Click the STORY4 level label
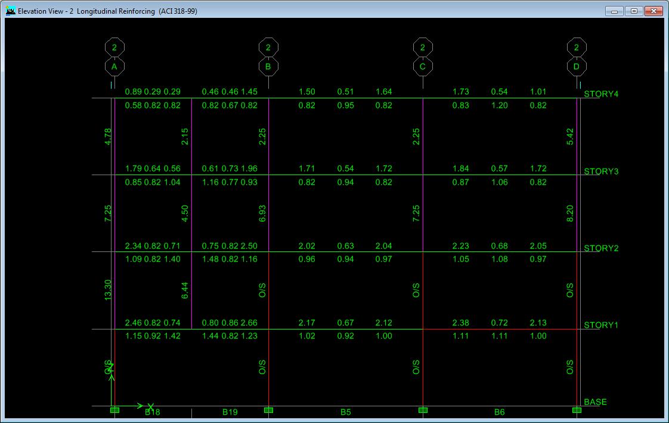Image resolution: width=669 pixels, height=423 pixels. click(x=601, y=94)
